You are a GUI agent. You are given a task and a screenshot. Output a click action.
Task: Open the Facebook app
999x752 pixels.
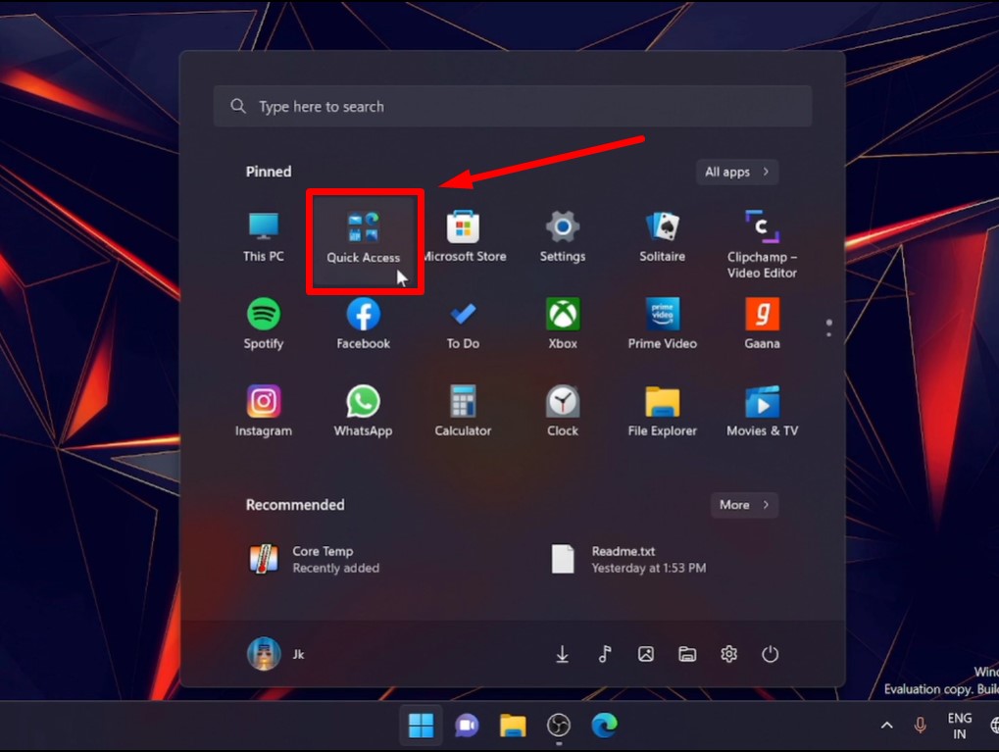pyautogui.click(x=363, y=325)
